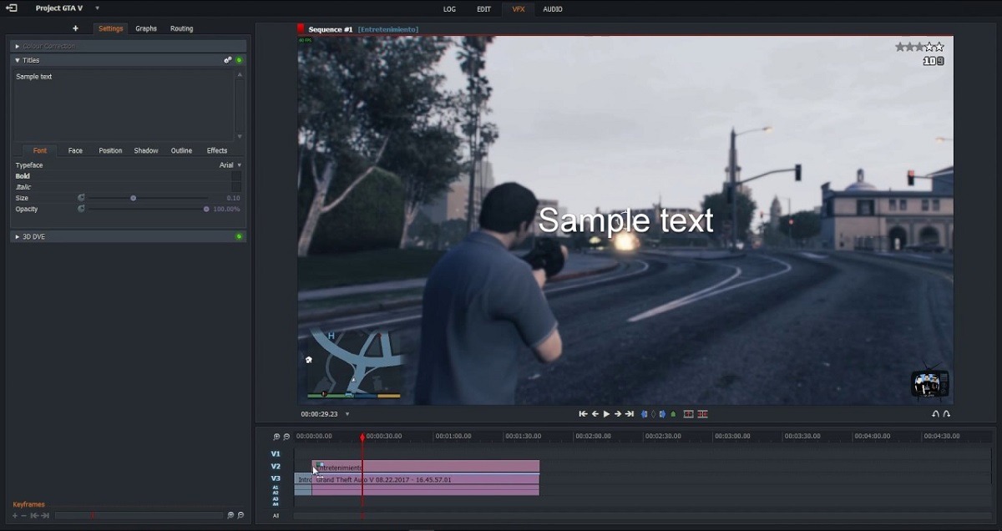Zoom out on the timeline

(x=286, y=437)
